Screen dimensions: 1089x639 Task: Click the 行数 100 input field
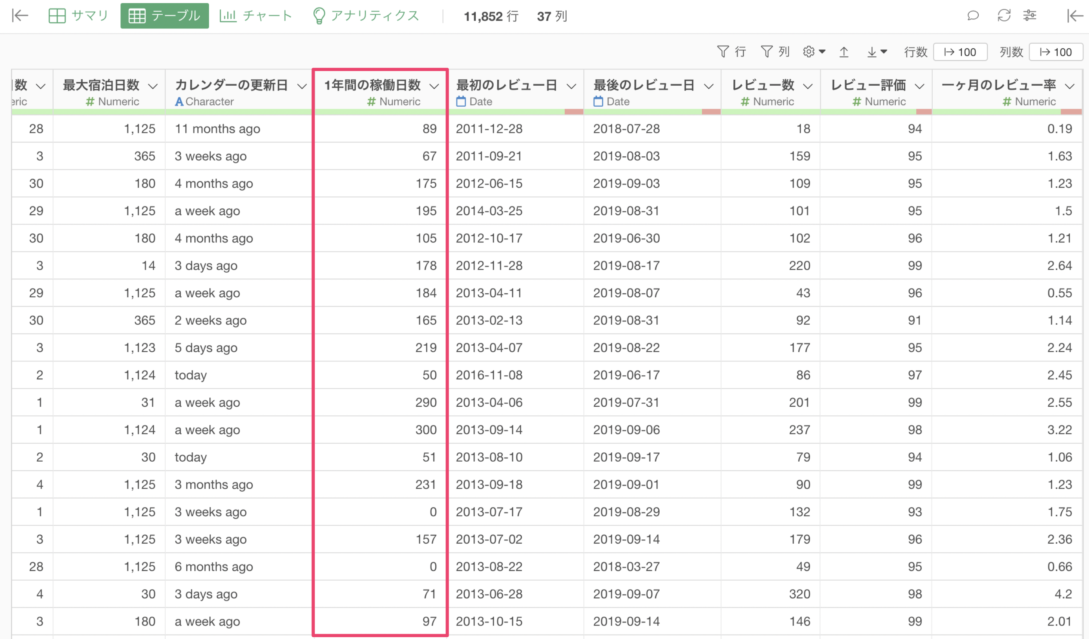coord(960,52)
